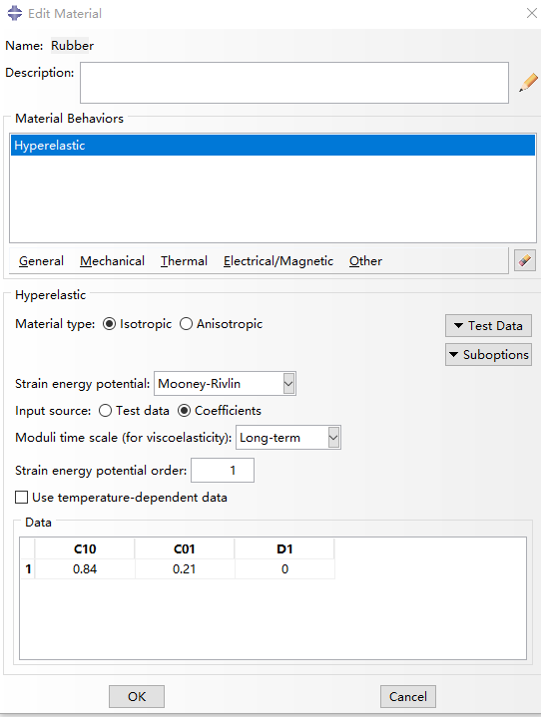Close the Edit Material dialog
Viewport: 541px width, 717px height.
(x=531, y=13)
